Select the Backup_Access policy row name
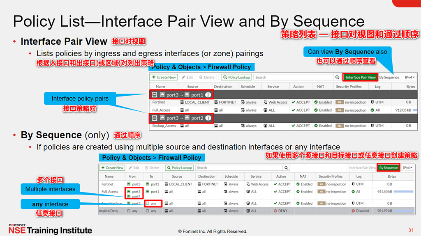The image size is (421, 236). coord(164,126)
